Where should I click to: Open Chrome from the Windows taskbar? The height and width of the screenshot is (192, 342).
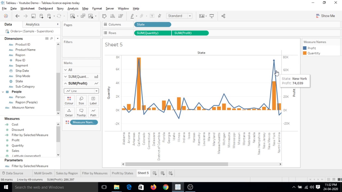point(166,187)
